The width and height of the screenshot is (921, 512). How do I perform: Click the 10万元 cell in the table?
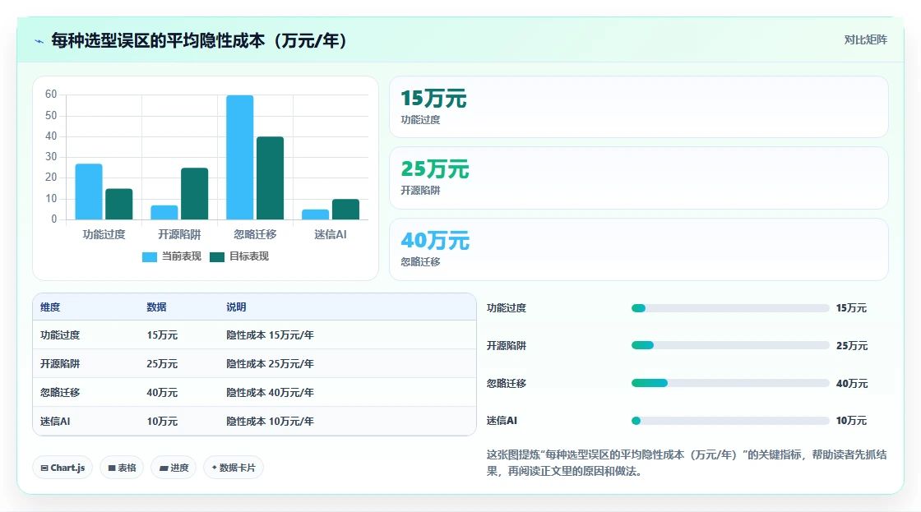162,421
